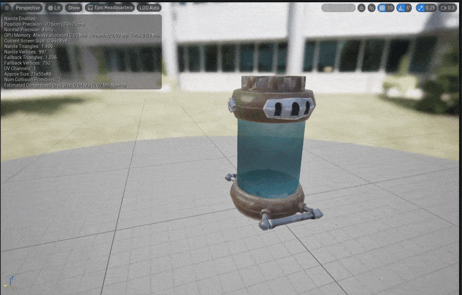This screenshot has width=462, height=295.
Task: Open the LOD Auto menu
Action: tap(150, 8)
